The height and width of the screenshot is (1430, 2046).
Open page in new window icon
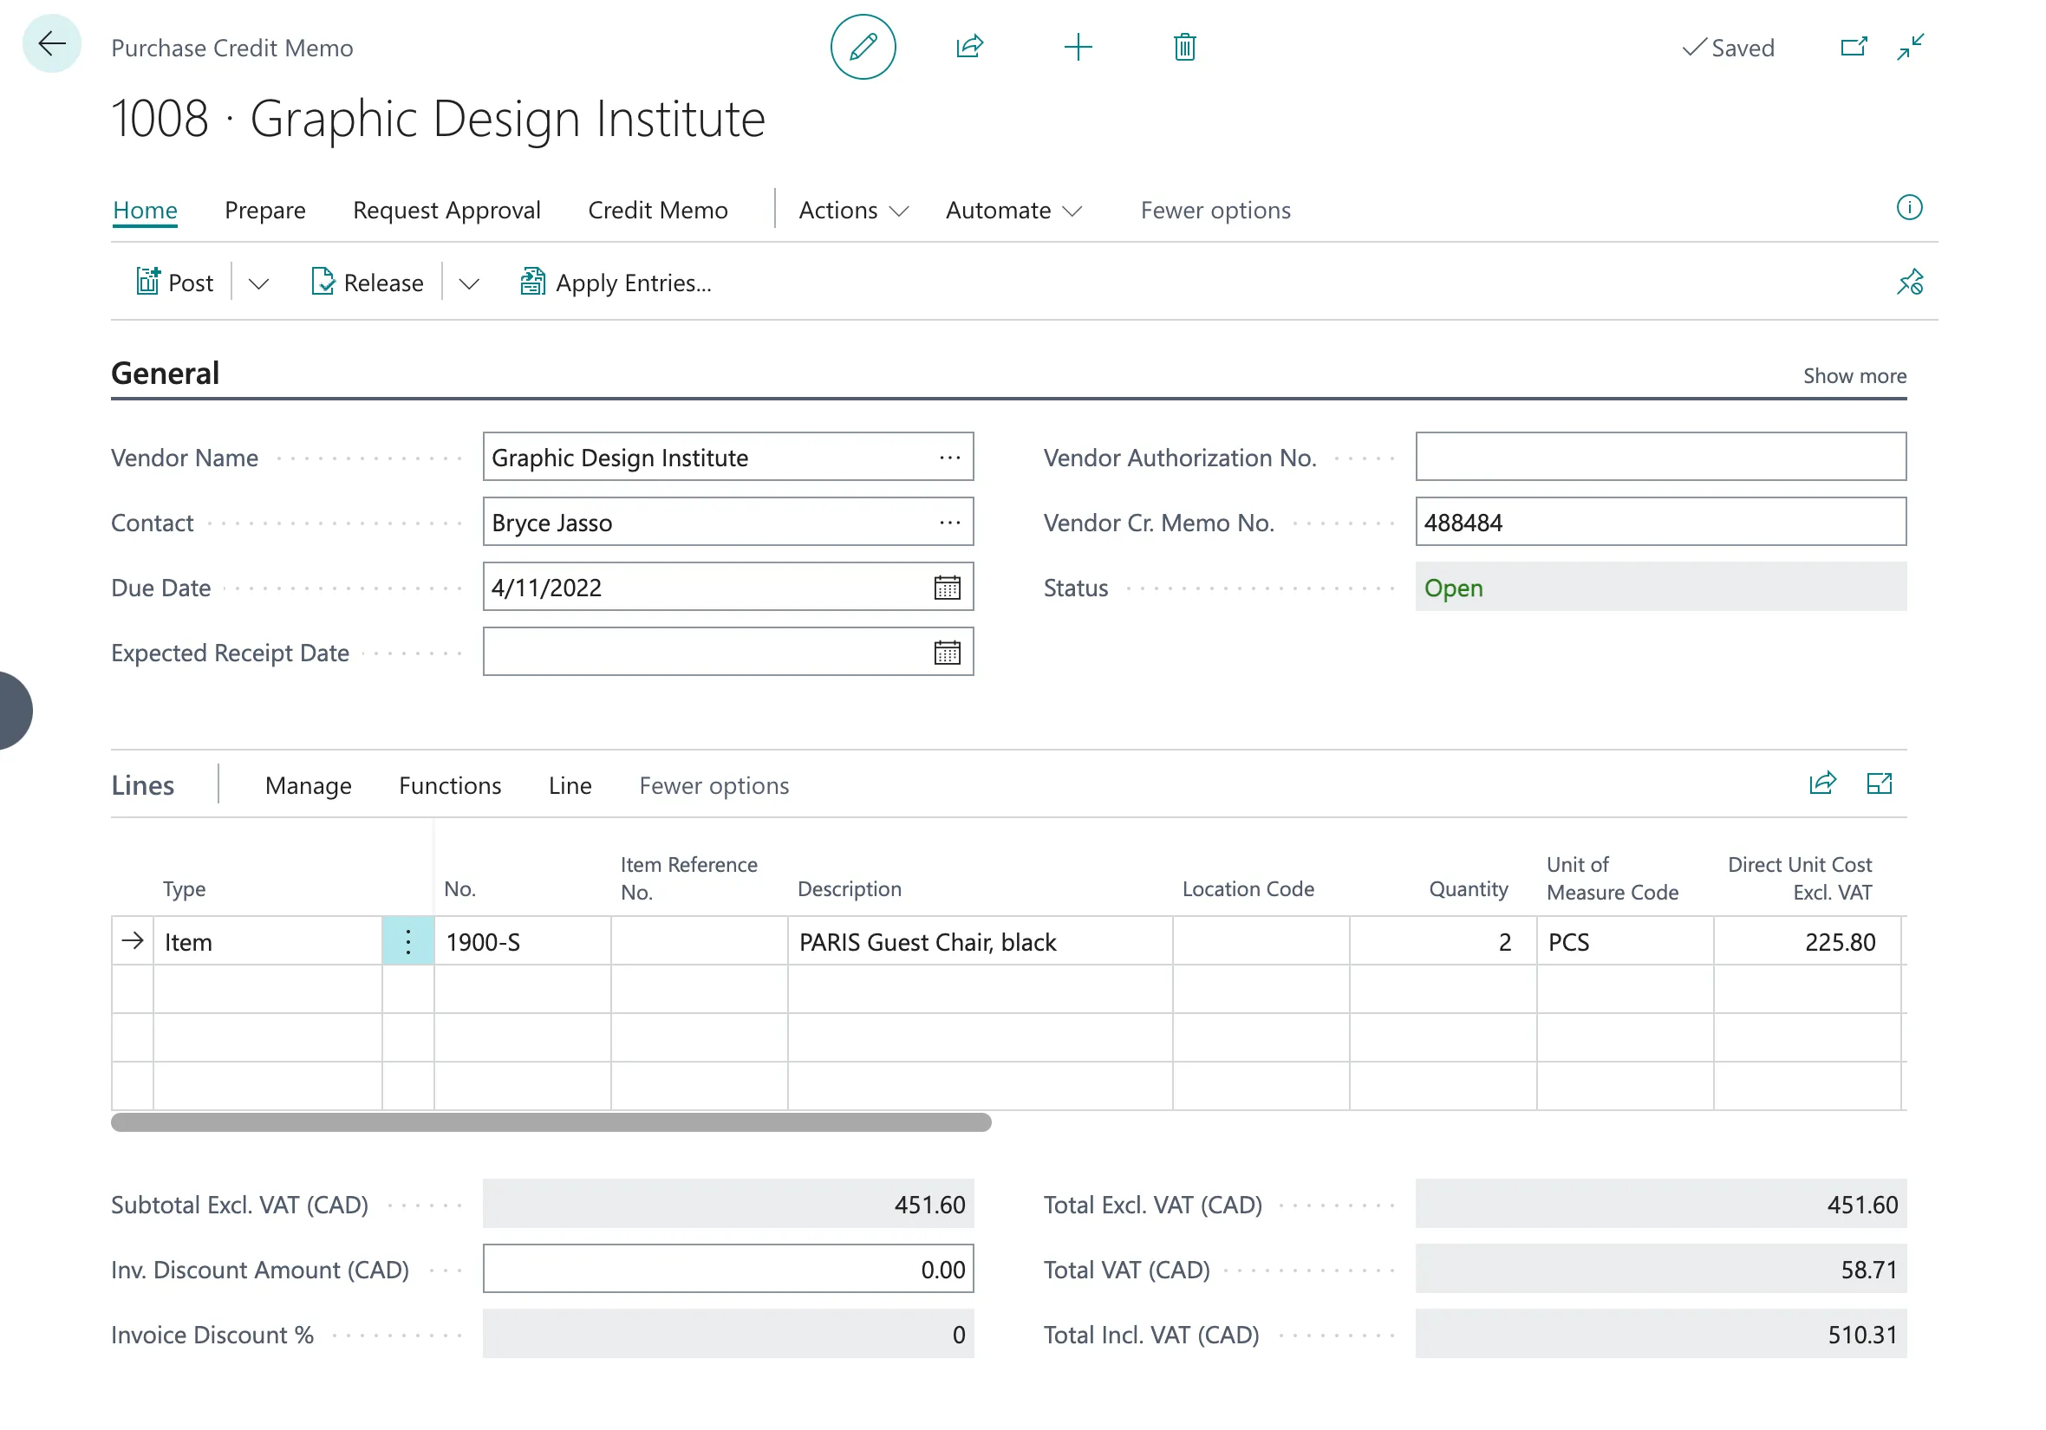(x=1854, y=46)
